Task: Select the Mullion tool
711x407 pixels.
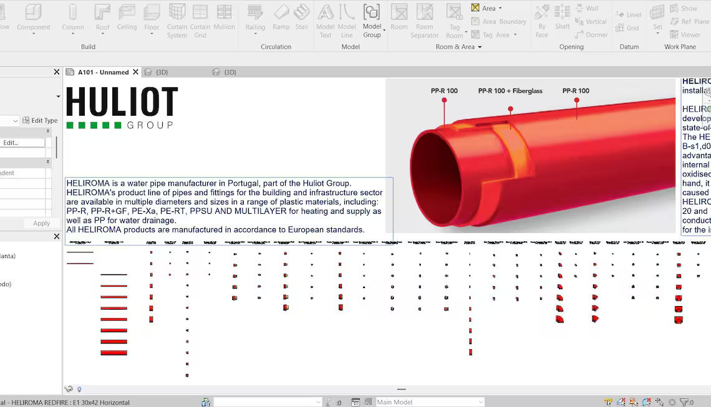Action: [224, 17]
